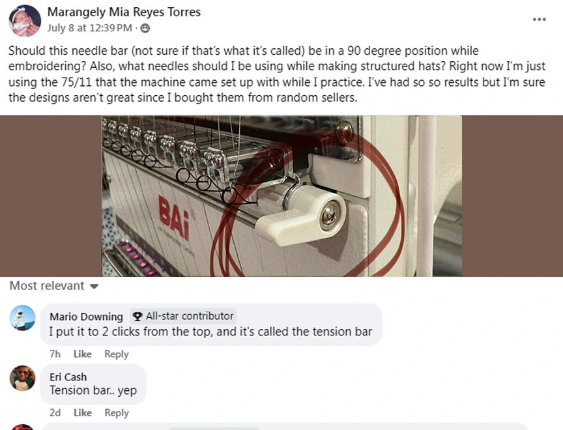Reply to Eri Cash's comment
Screen dimensions: 563x430
117,412
